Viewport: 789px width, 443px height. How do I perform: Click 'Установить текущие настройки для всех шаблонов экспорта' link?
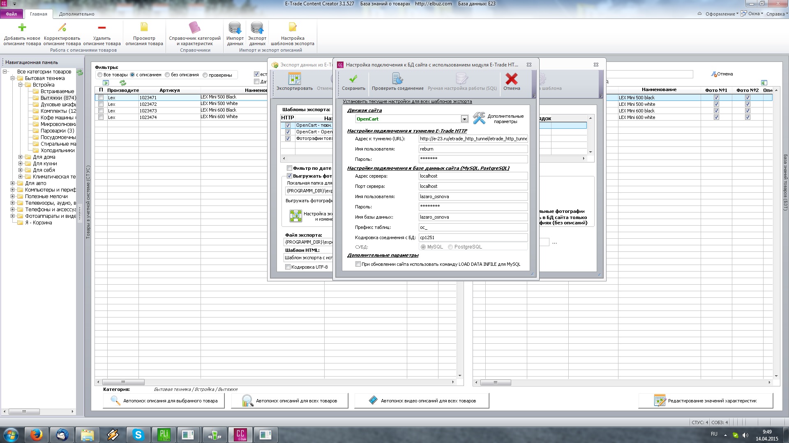pyautogui.click(x=407, y=101)
